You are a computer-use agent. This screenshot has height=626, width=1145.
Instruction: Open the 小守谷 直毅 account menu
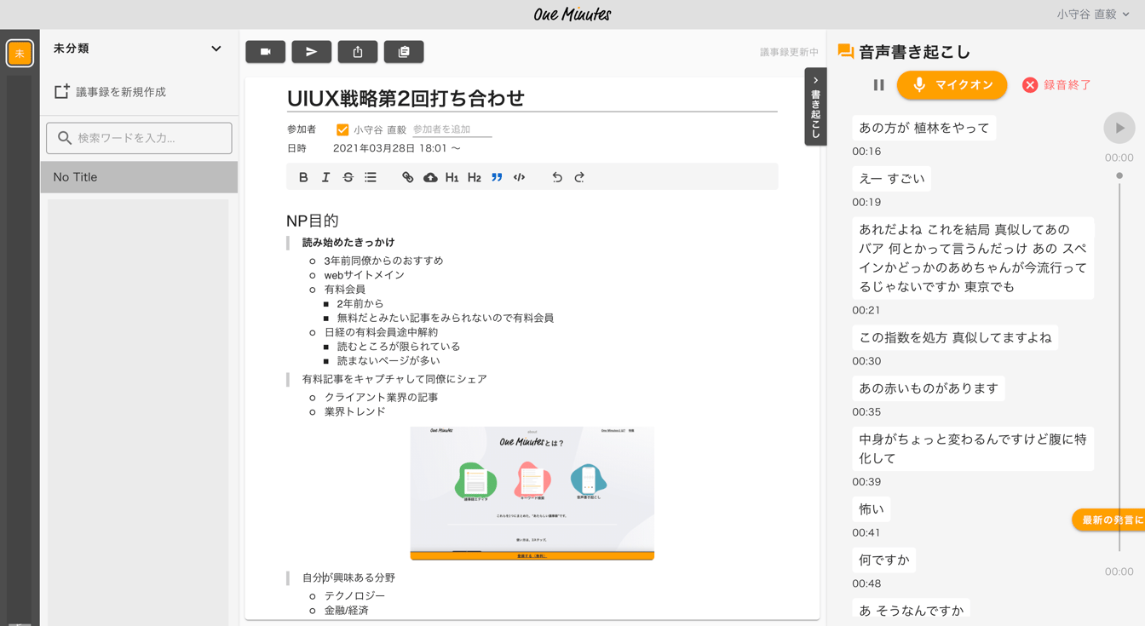1093,14
